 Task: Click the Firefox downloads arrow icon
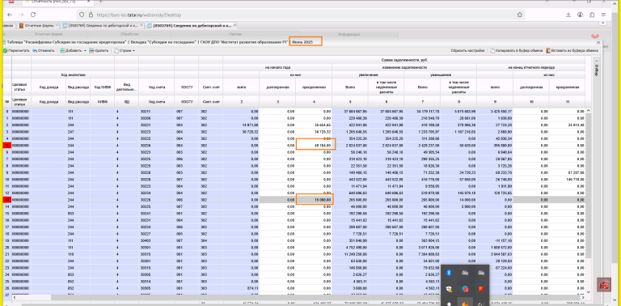(x=568, y=15)
